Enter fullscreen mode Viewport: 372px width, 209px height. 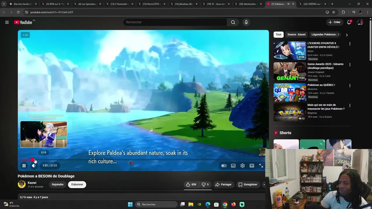[261, 166]
